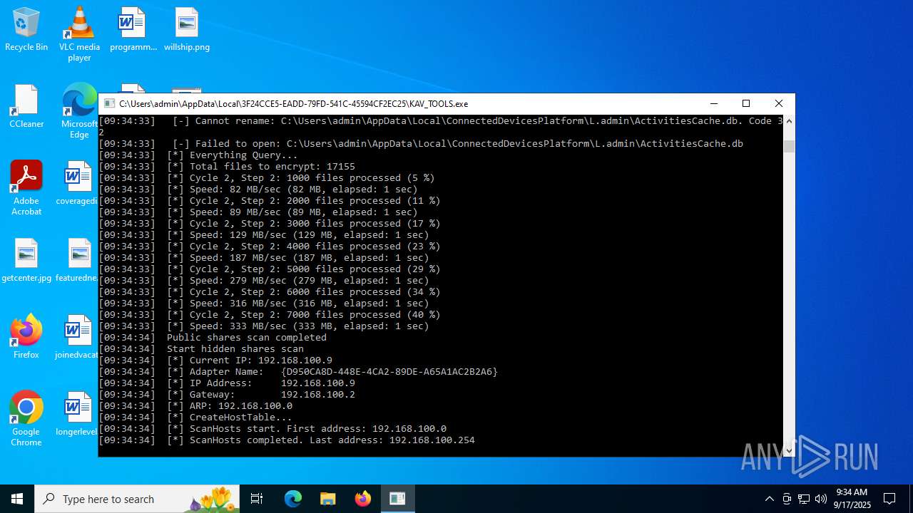The image size is (913, 513).
Task: Click 'Public shares scan completed' line
Action: pyautogui.click(x=213, y=337)
